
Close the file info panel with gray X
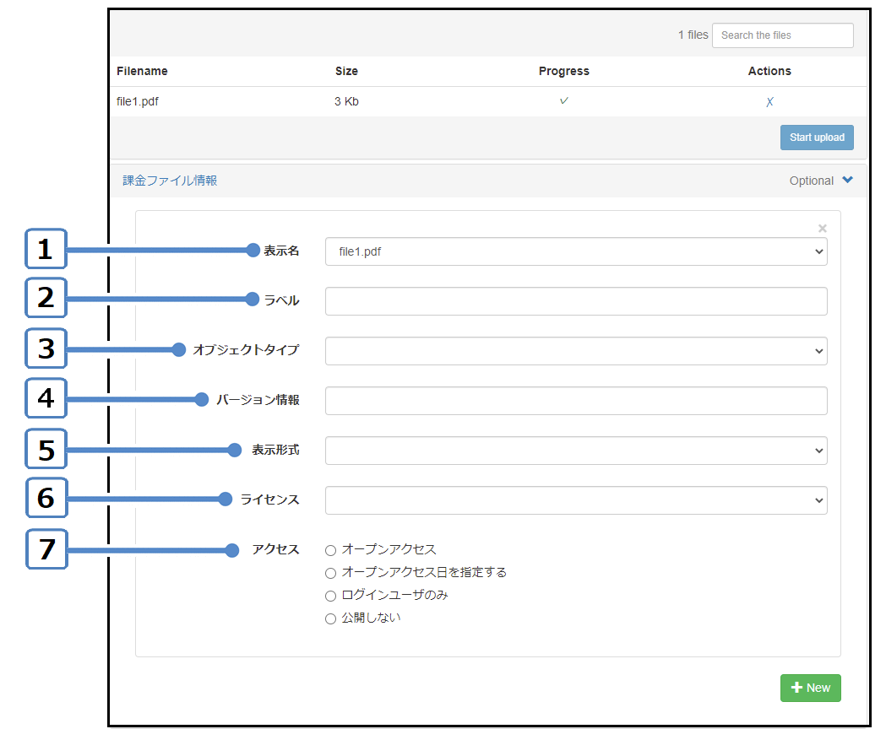tap(823, 229)
